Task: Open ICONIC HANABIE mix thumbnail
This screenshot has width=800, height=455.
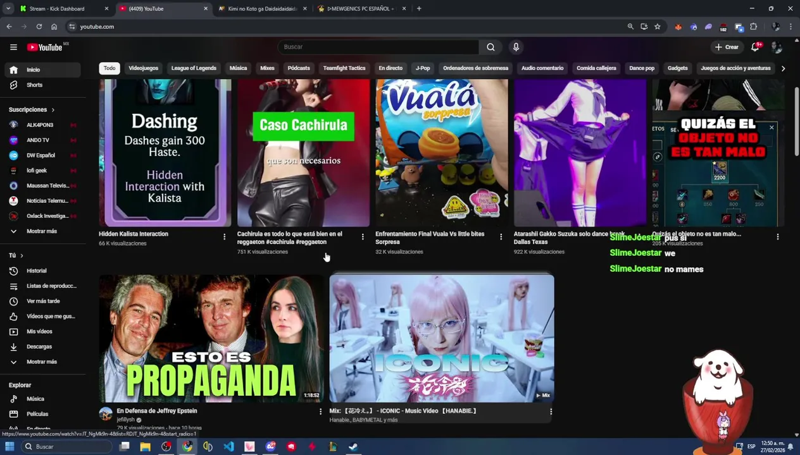Action: click(442, 338)
